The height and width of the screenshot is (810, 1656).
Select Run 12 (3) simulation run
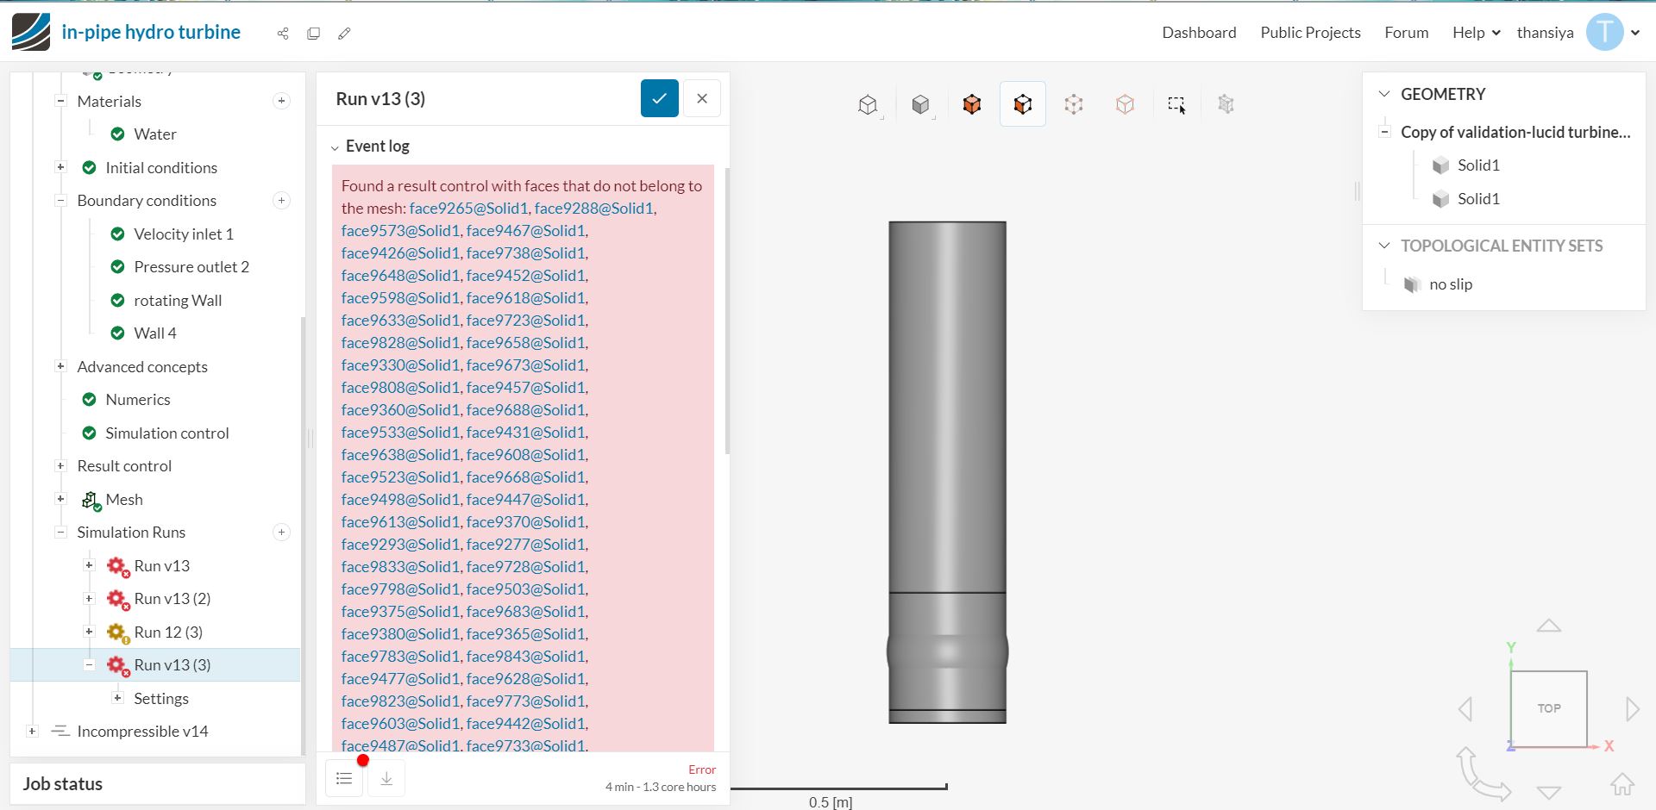[x=168, y=632]
